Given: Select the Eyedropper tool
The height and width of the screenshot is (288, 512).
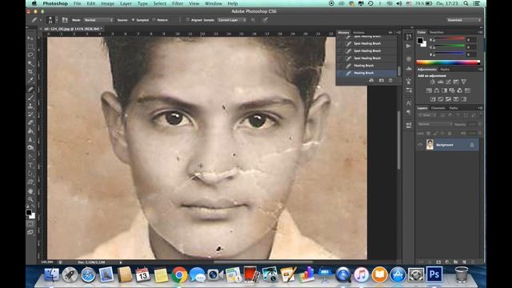Looking at the screenshot, I should pyautogui.click(x=30, y=81).
